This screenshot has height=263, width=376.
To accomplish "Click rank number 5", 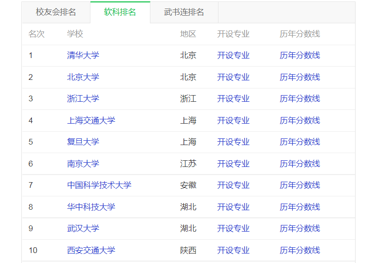I will click(30, 142).
